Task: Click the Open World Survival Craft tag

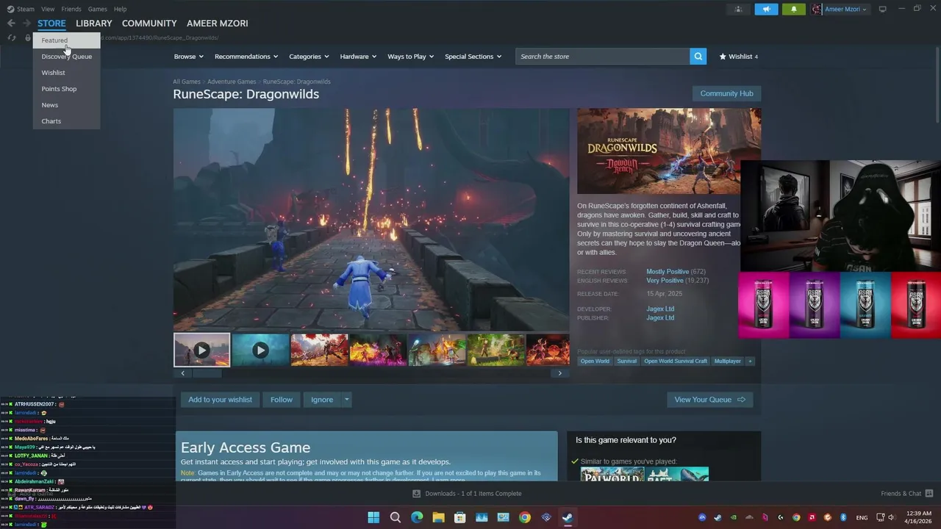Action: [x=676, y=361]
